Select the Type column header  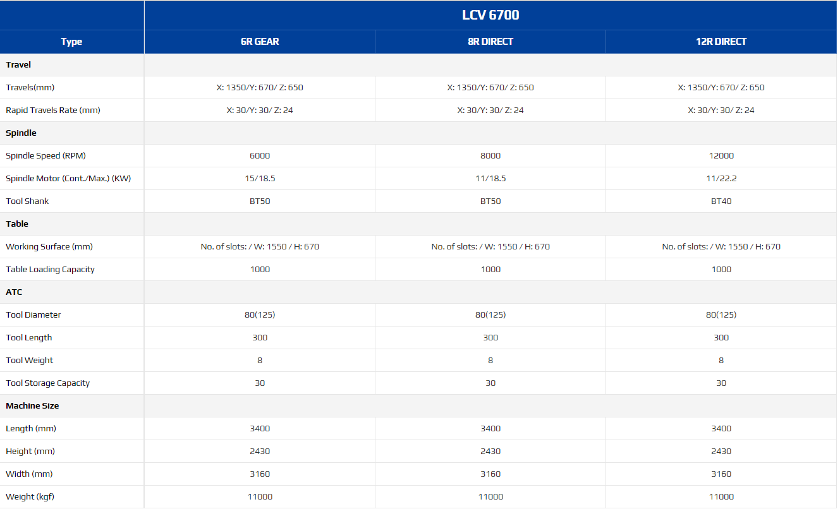(x=71, y=42)
